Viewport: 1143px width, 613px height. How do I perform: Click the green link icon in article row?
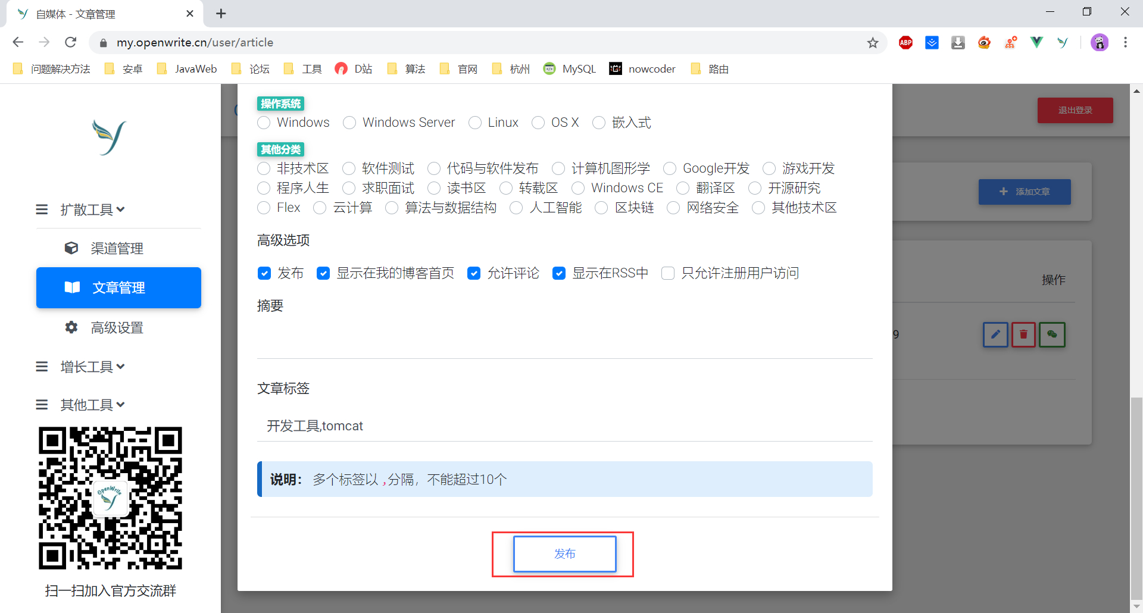pos(1052,334)
